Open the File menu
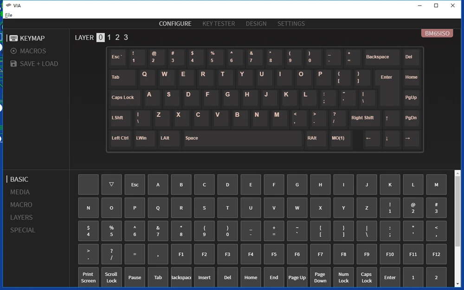The image size is (464, 290). (x=8, y=15)
